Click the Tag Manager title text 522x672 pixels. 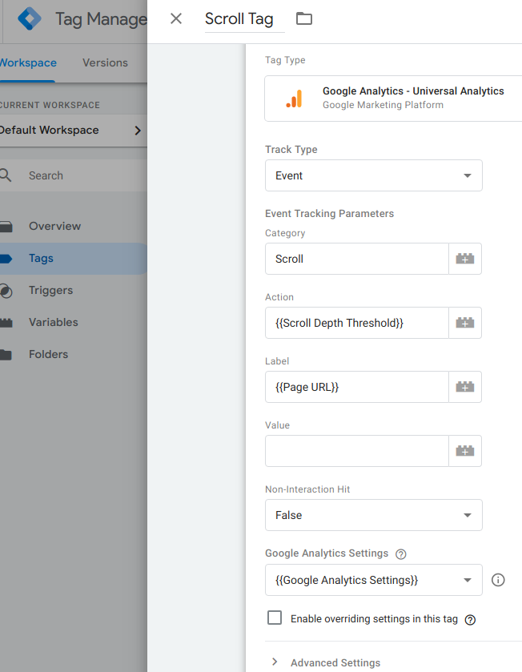click(x=101, y=19)
